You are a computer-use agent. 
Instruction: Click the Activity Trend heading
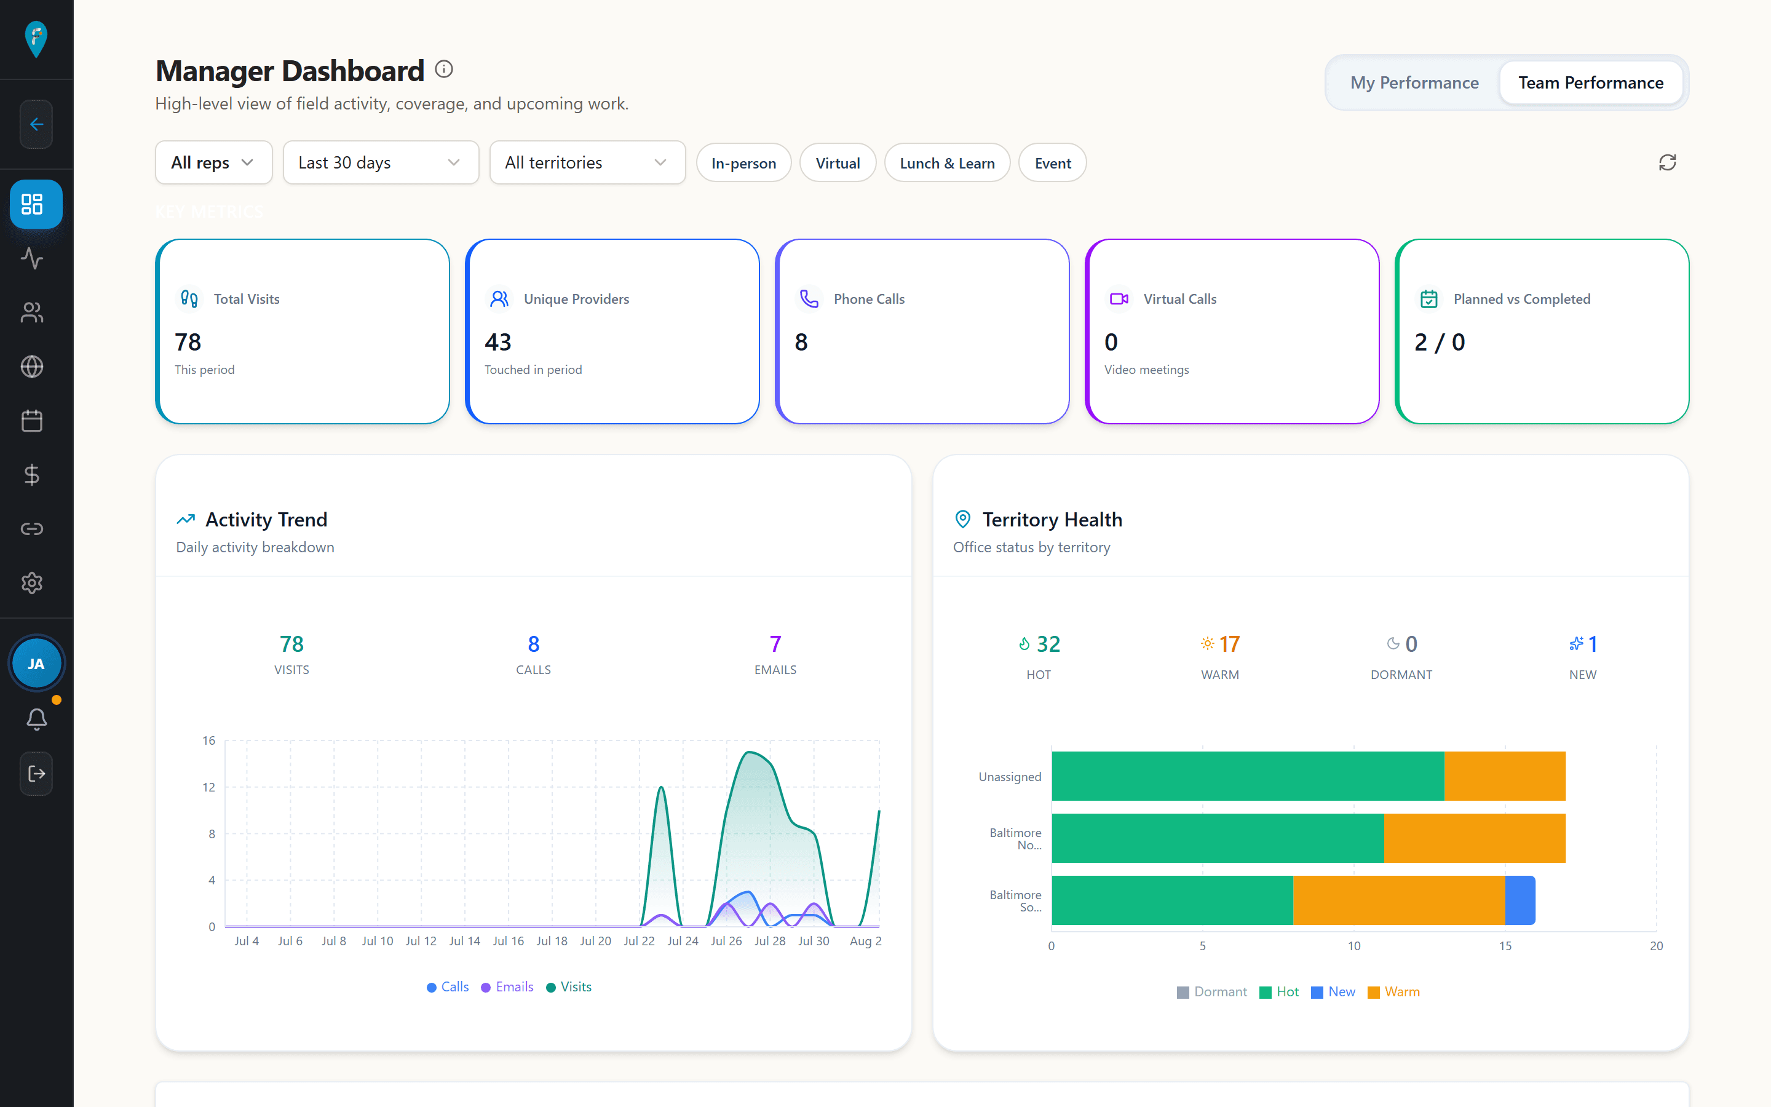(x=266, y=519)
